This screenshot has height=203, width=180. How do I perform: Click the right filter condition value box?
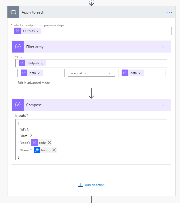[142, 73]
